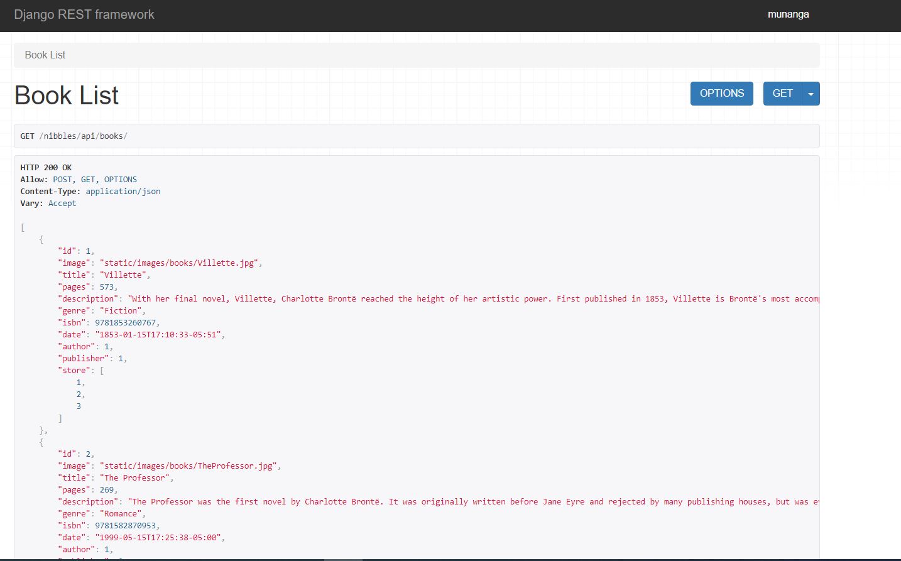Select image path static/images/books/TheProfessor.jpg
Image resolution: width=901 pixels, height=561 pixels.
coord(188,466)
